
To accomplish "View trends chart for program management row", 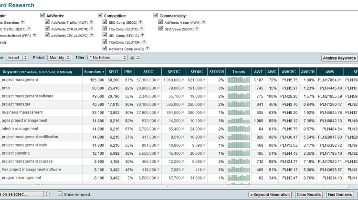I will (x=239, y=178).
